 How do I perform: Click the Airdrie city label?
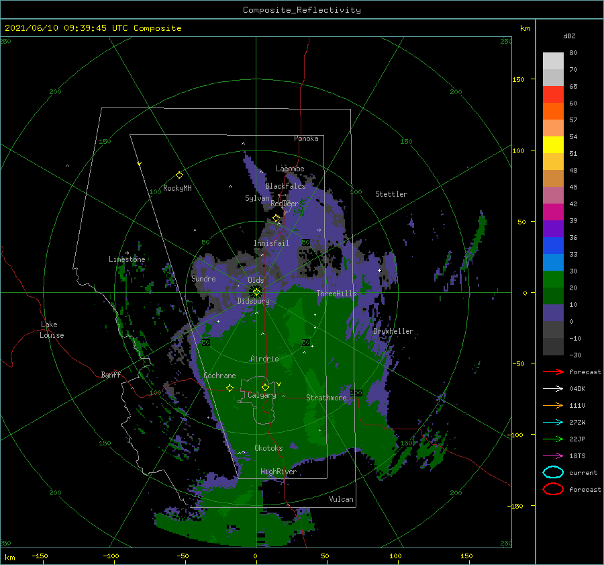pos(264,359)
